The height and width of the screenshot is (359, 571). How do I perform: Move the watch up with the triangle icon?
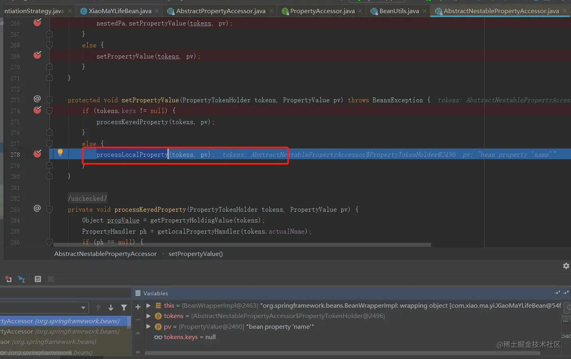coord(138,333)
